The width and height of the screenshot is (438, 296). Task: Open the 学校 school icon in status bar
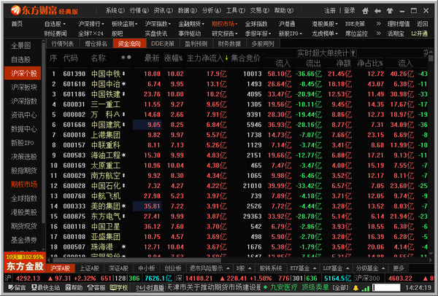pos(119,287)
